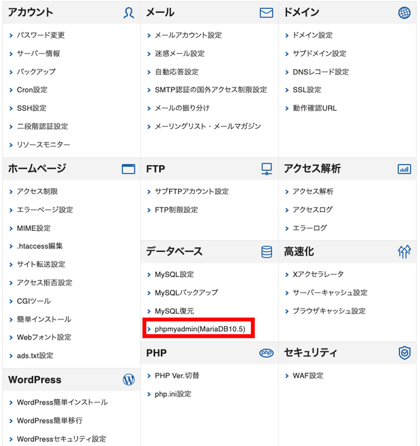This screenshot has width=420, height=446.
Task: Click the 高速化 upward arrows icon
Action: [404, 252]
